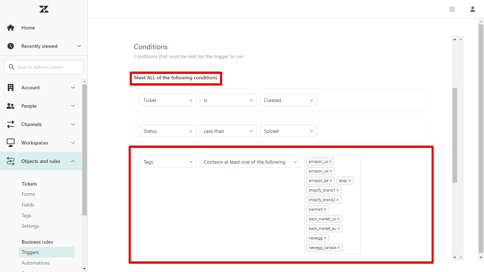Expand the Workspaces section chevron
Screen dimensions: 484x272
click(x=73, y=143)
